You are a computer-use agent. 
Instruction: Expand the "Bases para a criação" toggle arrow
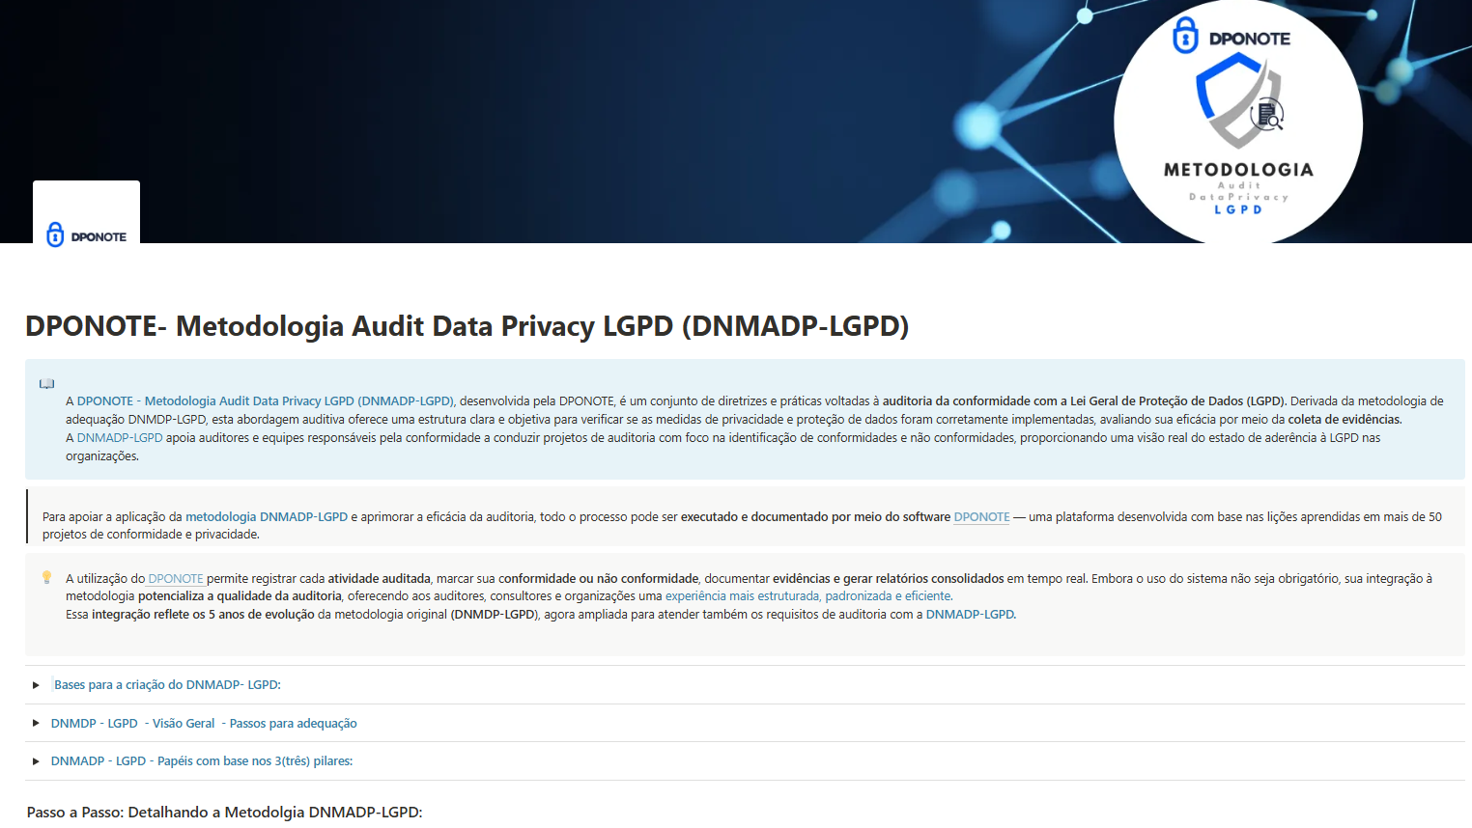point(36,685)
